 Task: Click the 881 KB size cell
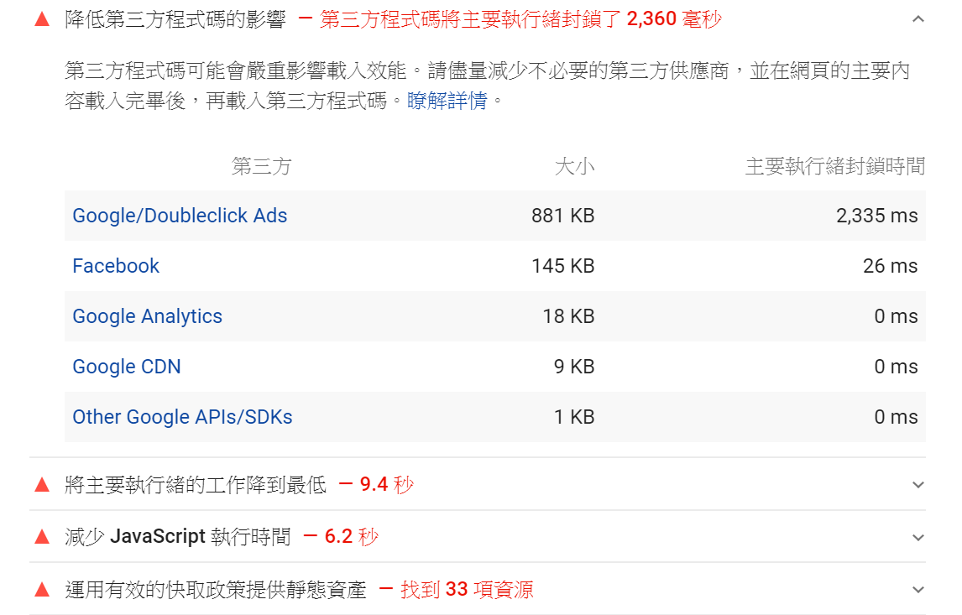click(562, 216)
